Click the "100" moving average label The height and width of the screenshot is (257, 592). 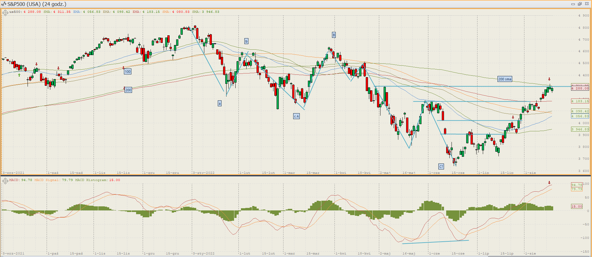click(x=128, y=72)
